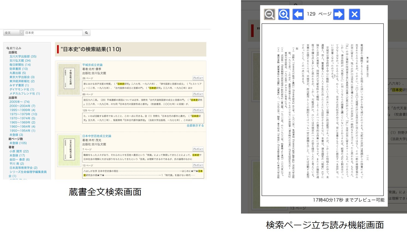Open the book title 日本中世百姓成立史論
The height and width of the screenshot is (237, 407).
[97, 136]
